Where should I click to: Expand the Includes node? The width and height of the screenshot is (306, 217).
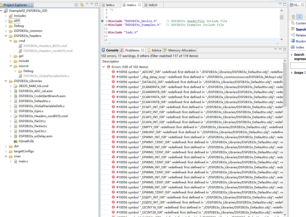pos(6,16)
